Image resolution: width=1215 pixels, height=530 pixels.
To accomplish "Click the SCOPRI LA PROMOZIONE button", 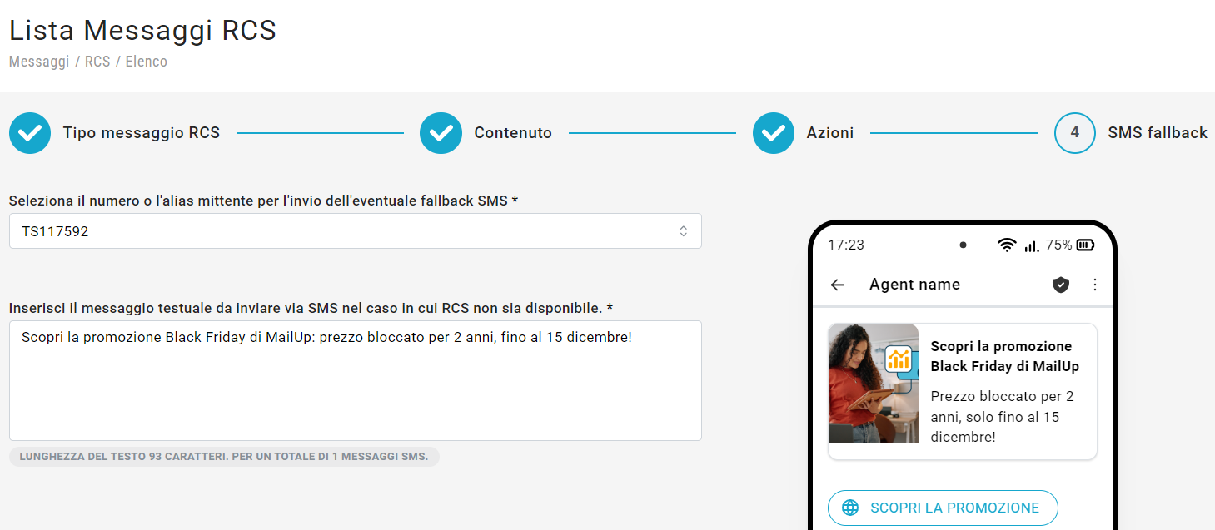I will (943, 508).
